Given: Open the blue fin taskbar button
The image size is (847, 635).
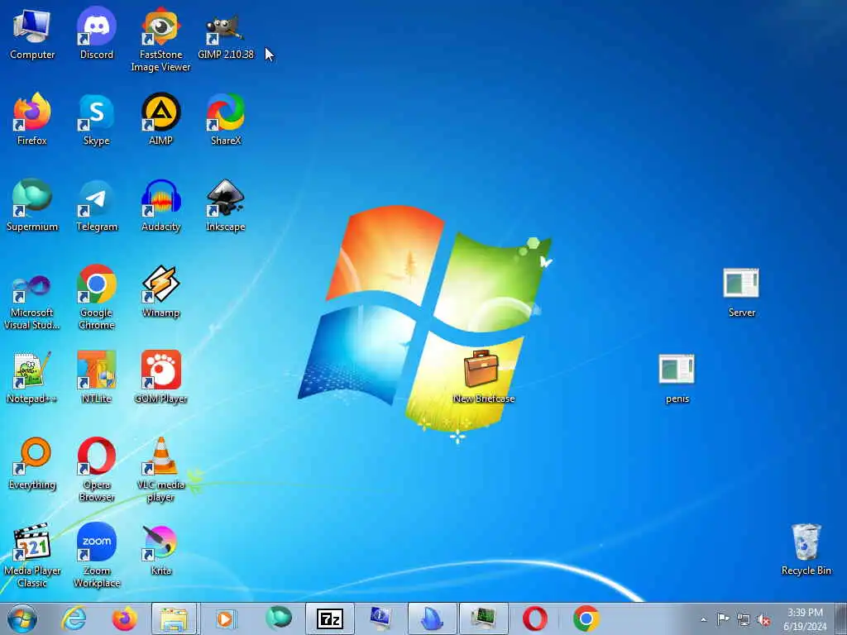Looking at the screenshot, I should 432,618.
